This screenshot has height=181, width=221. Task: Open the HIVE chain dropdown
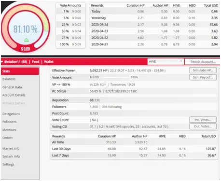point(166,62)
